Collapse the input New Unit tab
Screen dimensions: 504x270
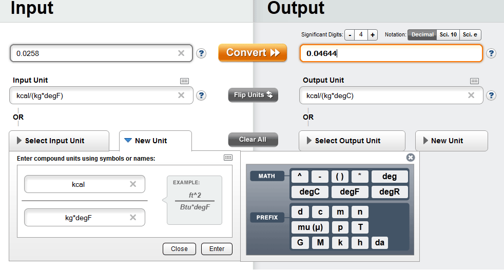click(155, 141)
